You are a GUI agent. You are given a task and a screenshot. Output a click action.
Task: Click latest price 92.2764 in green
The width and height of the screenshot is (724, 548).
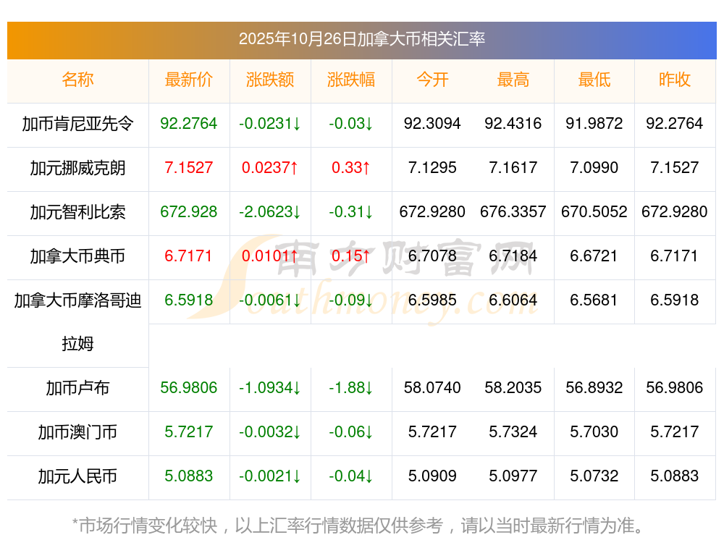point(189,123)
